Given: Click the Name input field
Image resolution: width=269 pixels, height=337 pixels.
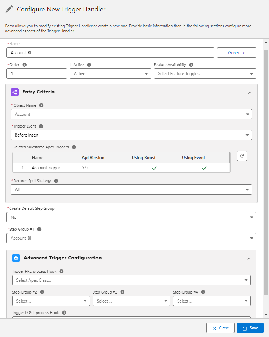Looking at the screenshot, I should (110, 53).
